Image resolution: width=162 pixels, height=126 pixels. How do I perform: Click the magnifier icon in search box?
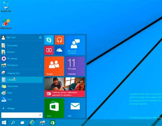(40, 115)
